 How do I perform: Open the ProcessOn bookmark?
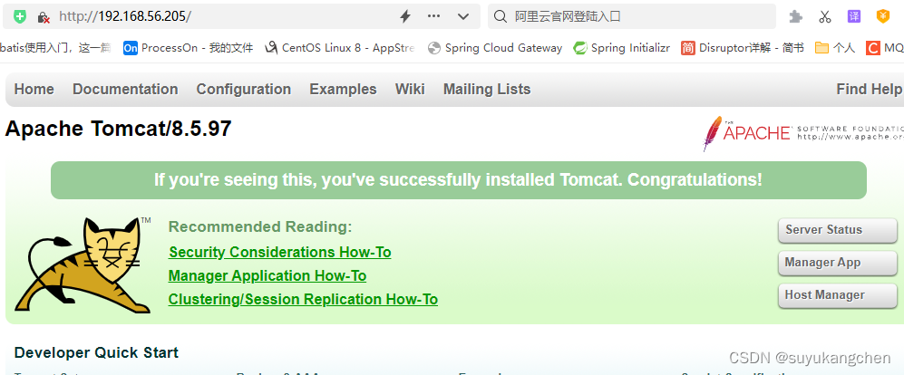(188, 48)
